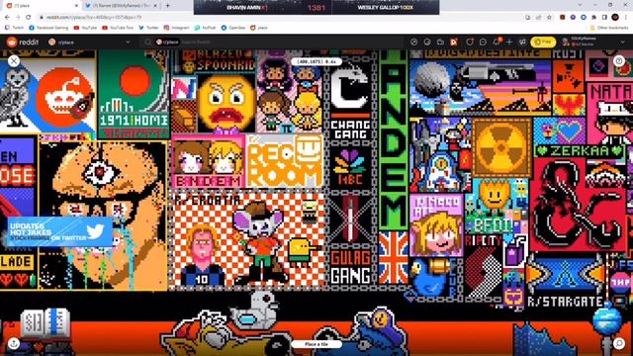The width and height of the screenshot is (633, 356).
Task: Click the r/place search filter chip
Action: (x=167, y=42)
